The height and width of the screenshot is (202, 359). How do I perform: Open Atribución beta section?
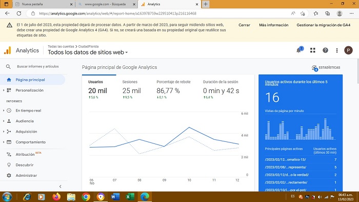25,154
